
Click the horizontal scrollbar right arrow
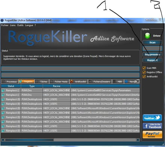(138, 140)
